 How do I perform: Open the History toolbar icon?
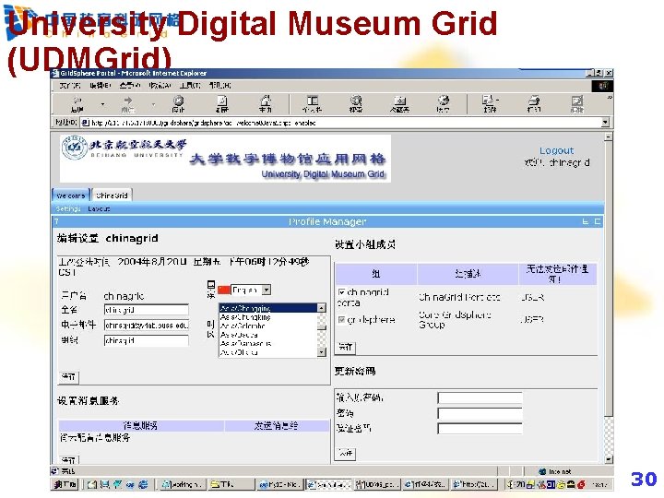443,101
